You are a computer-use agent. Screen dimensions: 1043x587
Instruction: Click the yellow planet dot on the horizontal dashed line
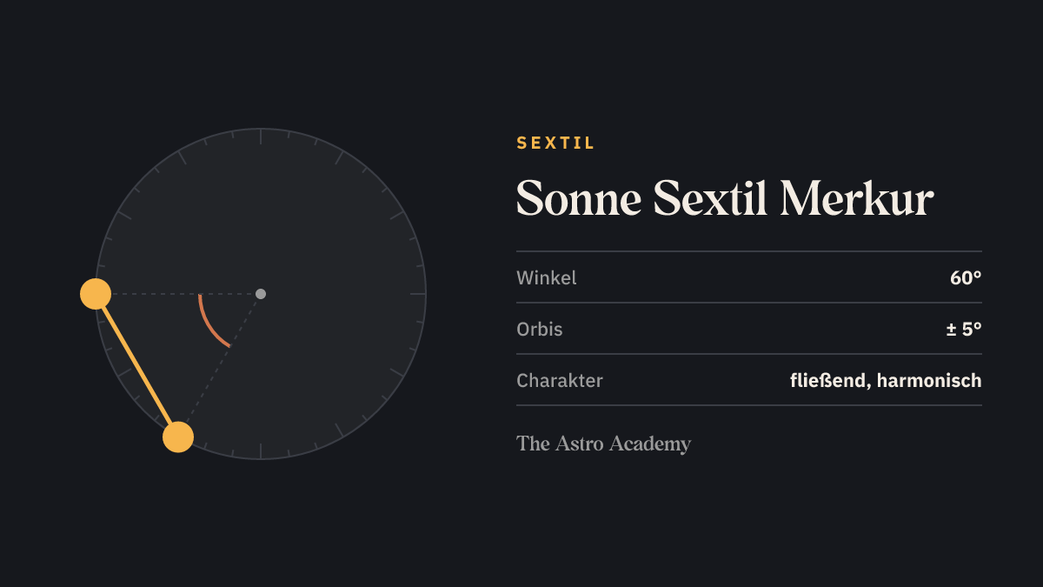point(96,294)
